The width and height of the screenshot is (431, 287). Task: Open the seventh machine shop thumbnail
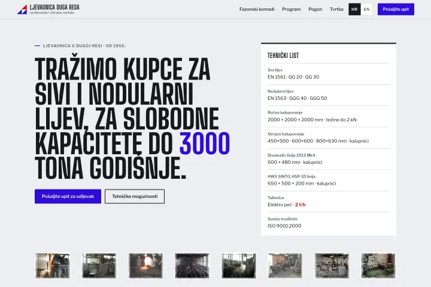332,265
